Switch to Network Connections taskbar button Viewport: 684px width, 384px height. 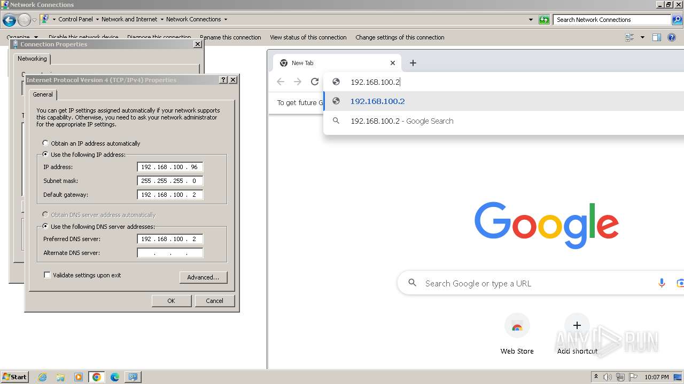click(x=133, y=377)
